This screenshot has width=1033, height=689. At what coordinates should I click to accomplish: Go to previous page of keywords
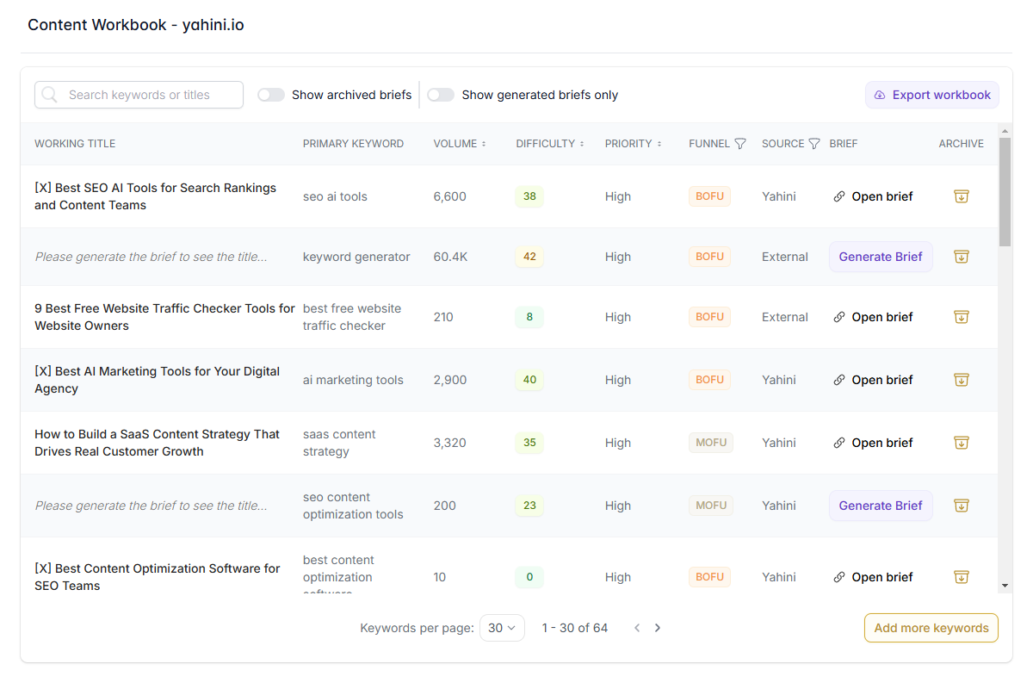pyautogui.click(x=637, y=628)
